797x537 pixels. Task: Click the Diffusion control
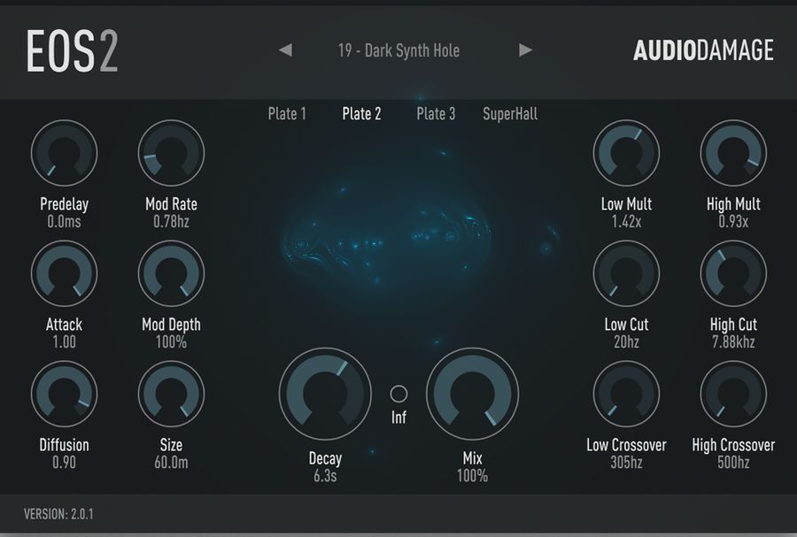tap(63, 394)
